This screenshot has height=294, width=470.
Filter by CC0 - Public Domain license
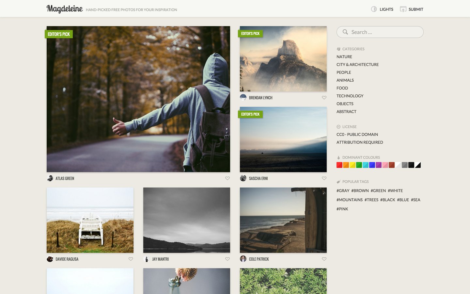[x=357, y=135]
